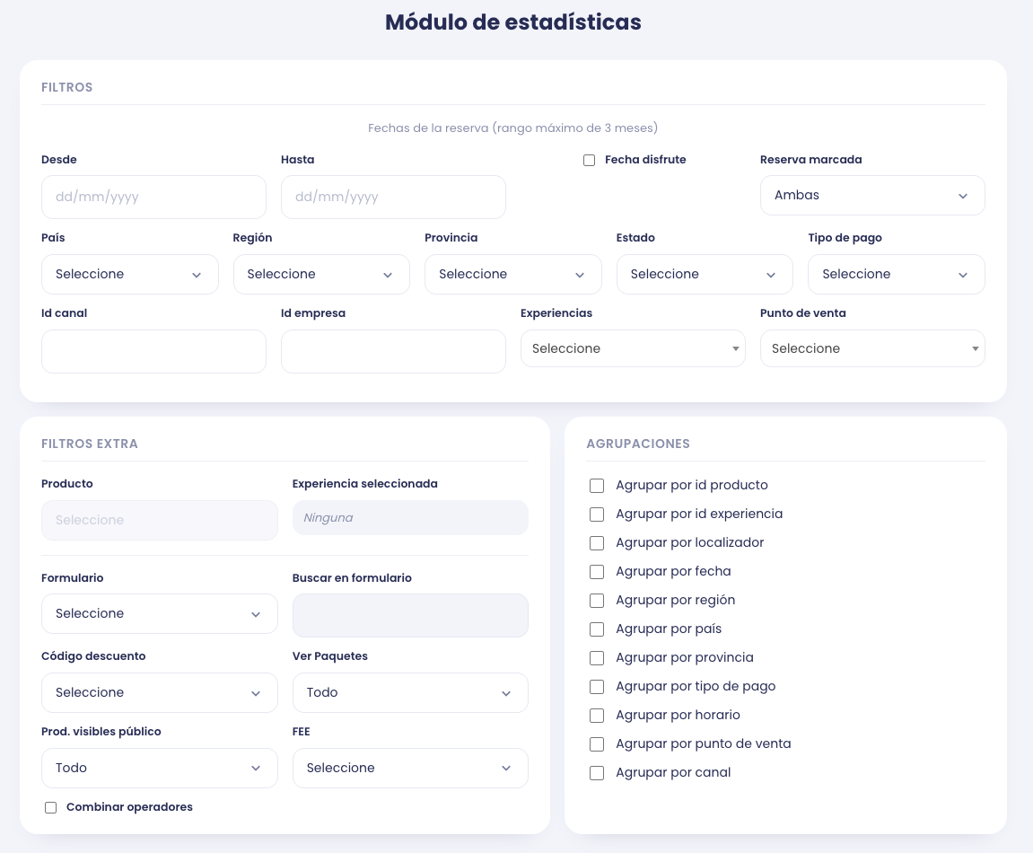Open the Punto de venta selector
The image size is (1033, 853).
[x=872, y=348]
